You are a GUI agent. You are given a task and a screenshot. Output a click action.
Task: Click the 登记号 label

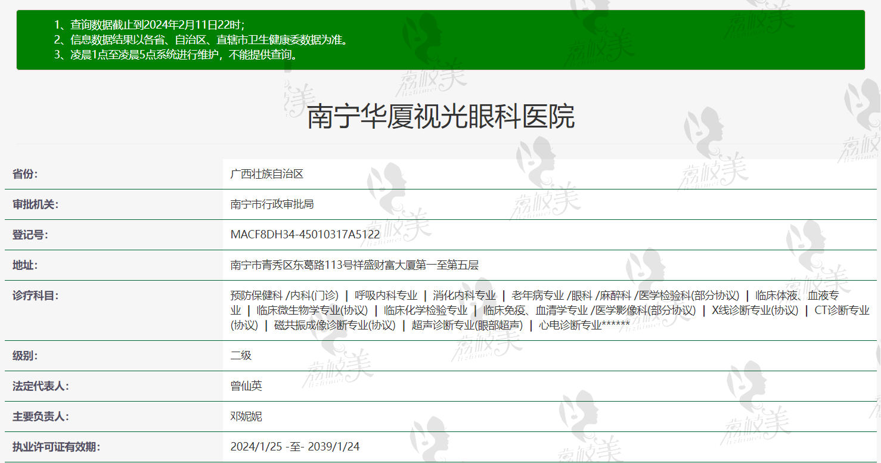point(30,235)
